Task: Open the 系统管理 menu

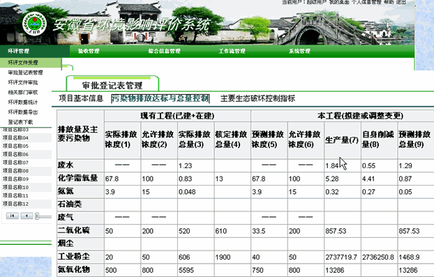Action: click(x=299, y=51)
